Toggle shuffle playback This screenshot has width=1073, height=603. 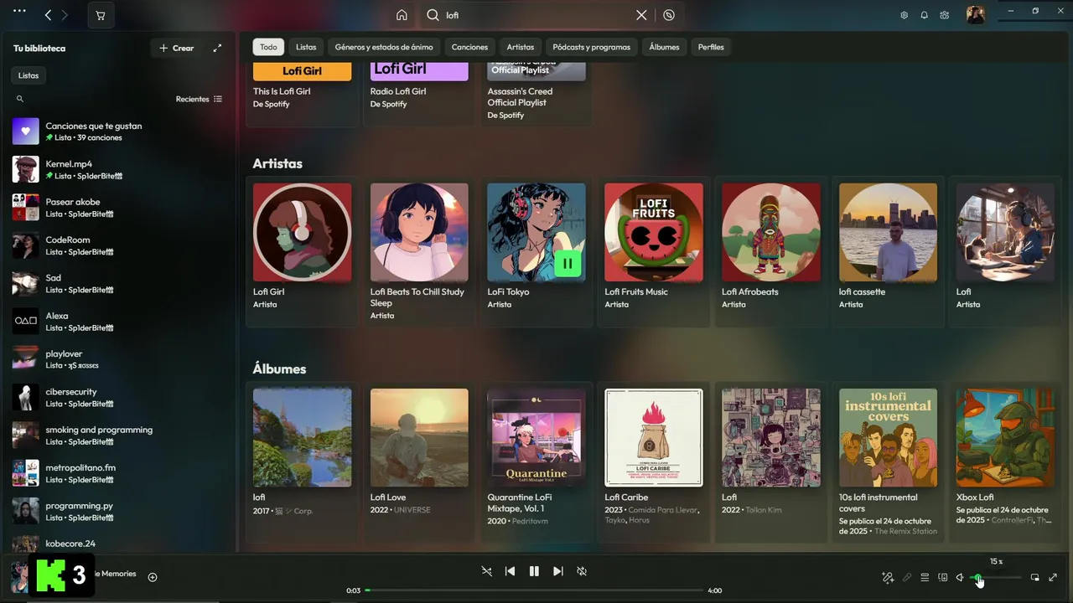point(487,571)
